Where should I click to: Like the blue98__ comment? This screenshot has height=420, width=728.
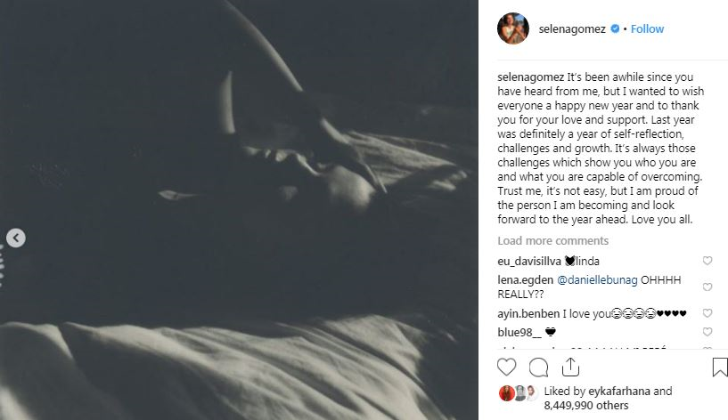pyautogui.click(x=708, y=332)
